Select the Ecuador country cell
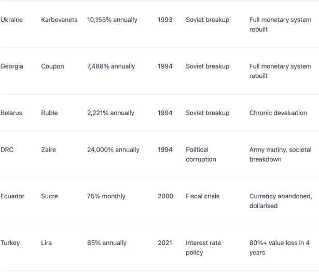Screen dimensions: 319x272 tap(12, 196)
